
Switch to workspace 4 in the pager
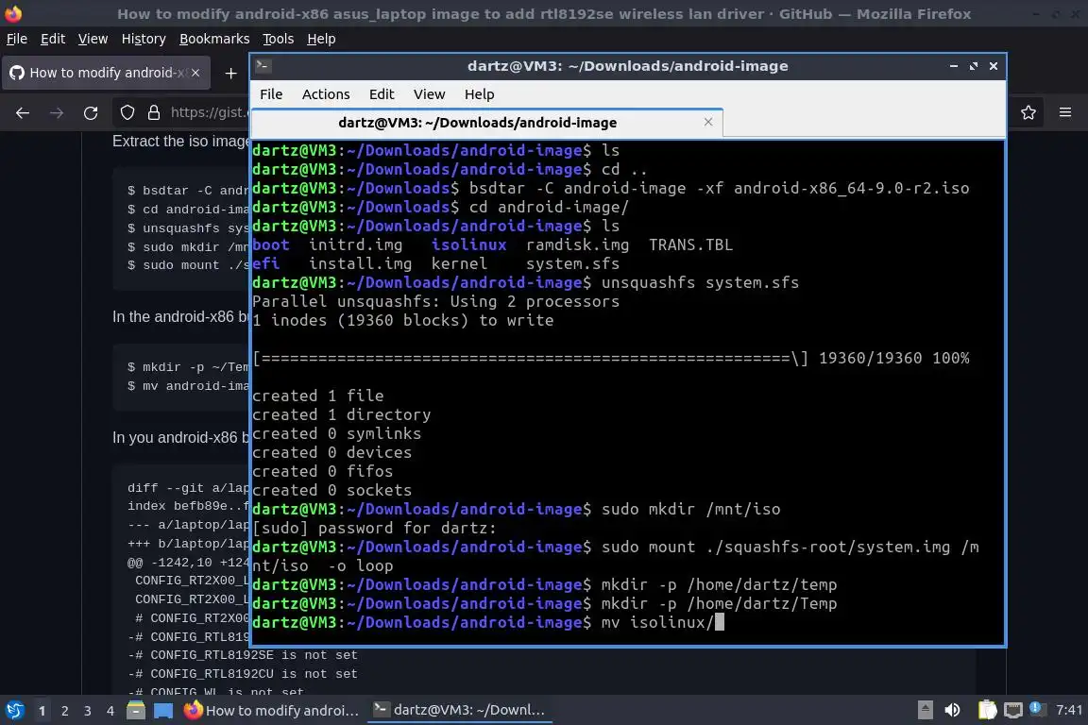coord(110,711)
